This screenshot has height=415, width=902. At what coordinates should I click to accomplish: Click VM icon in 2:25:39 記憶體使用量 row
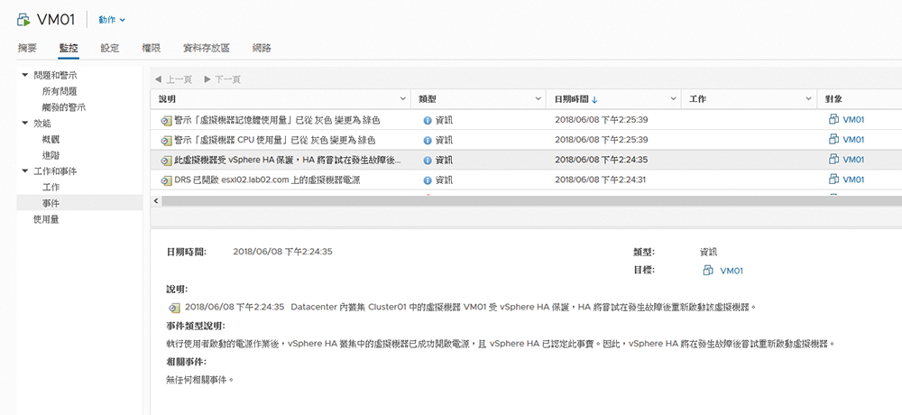[833, 119]
